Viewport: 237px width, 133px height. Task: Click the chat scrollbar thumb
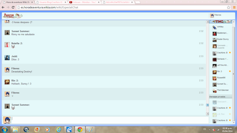(x=207, y=105)
